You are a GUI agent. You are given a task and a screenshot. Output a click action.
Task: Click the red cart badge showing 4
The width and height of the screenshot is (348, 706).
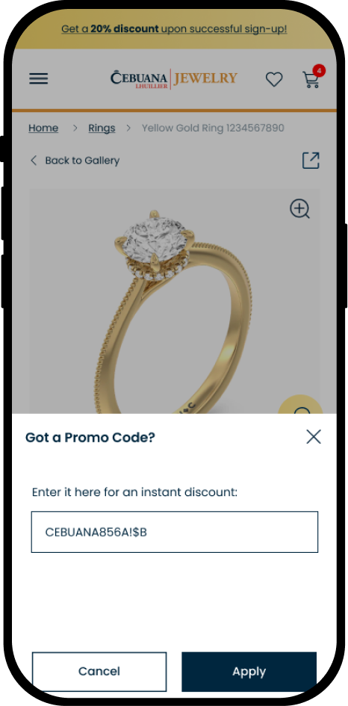(319, 71)
